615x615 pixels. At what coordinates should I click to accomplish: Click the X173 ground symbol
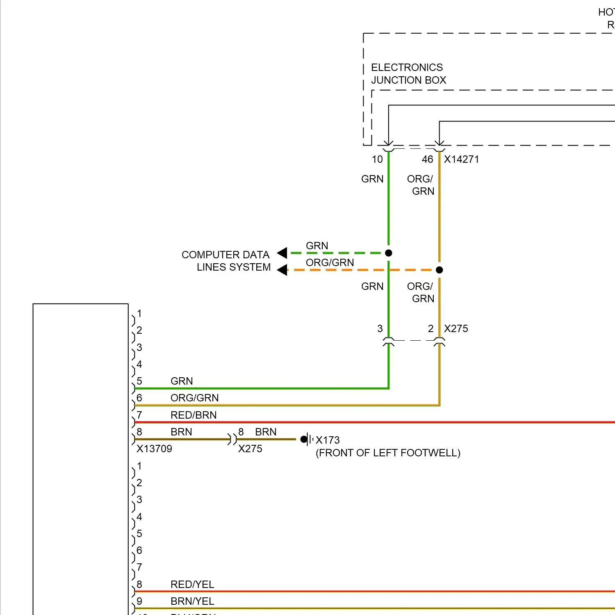307,440
